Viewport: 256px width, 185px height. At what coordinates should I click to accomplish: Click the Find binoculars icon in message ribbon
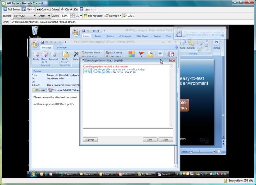tap(160, 54)
